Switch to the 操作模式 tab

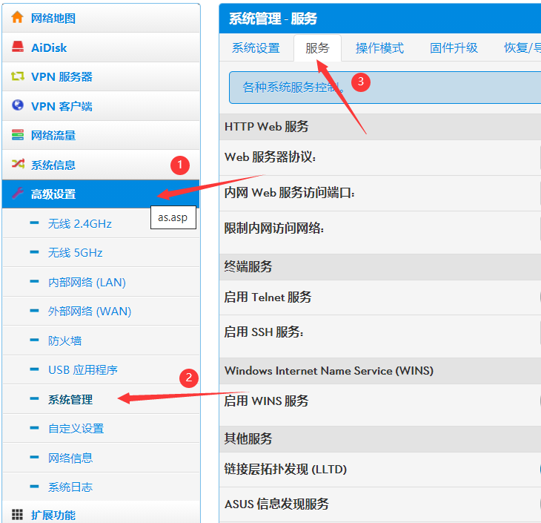pos(379,47)
